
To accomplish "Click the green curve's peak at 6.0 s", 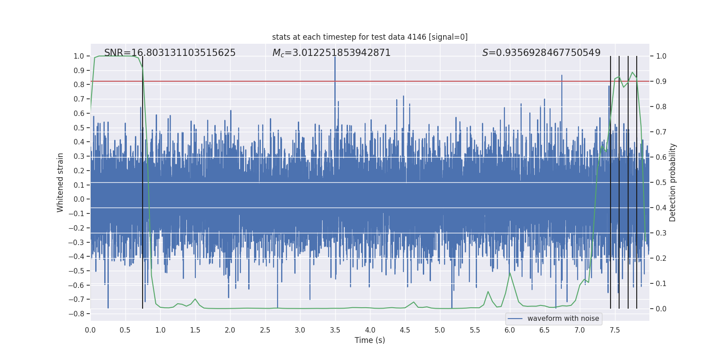I will (510, 273).
